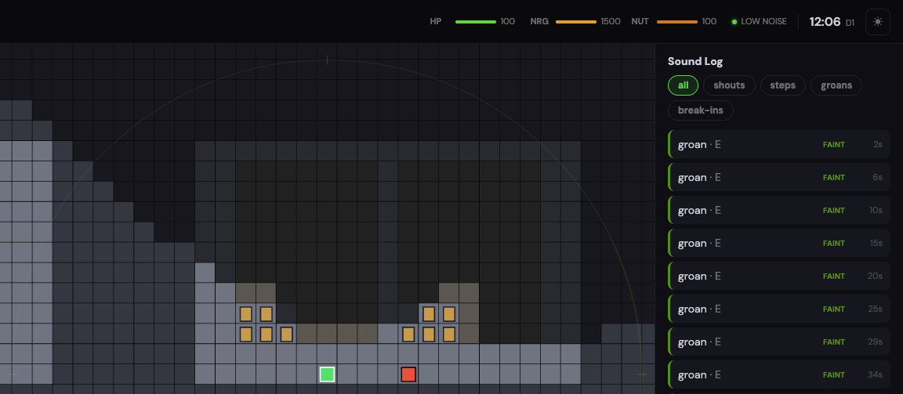Click the Sound Log heading
Image resolution: width=903 pixels, height=394 pixels.
(x=695, y=62)
